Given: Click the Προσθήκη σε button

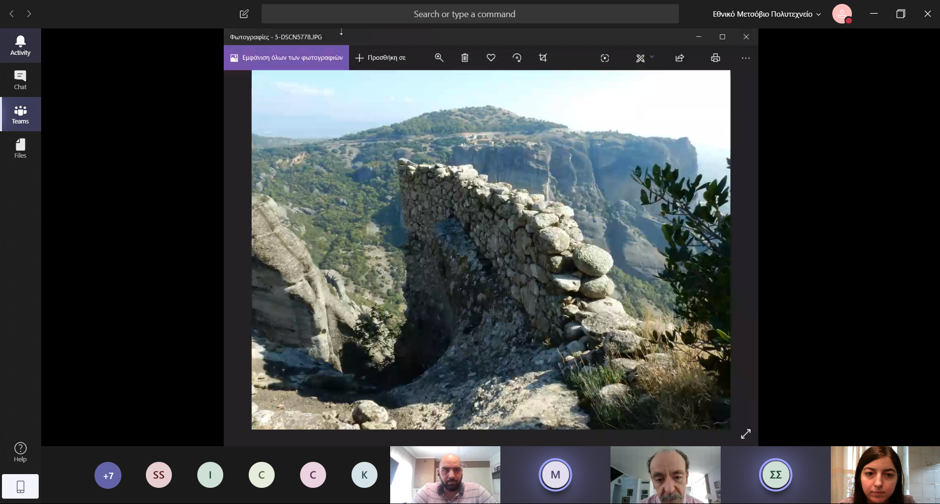Looking at the screenshot, I should tap(380, 58).
